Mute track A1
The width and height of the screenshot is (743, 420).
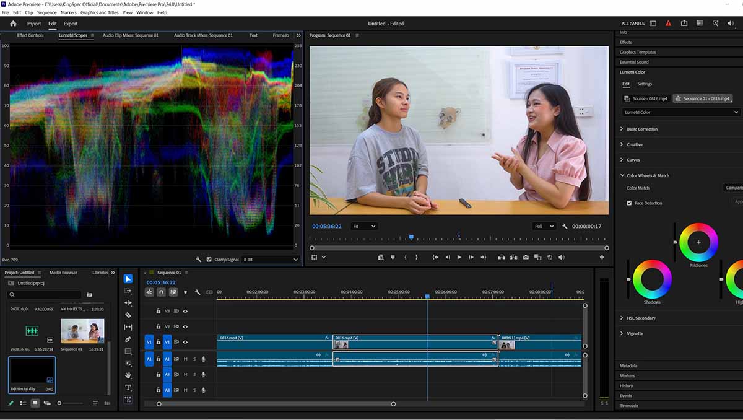185,359
